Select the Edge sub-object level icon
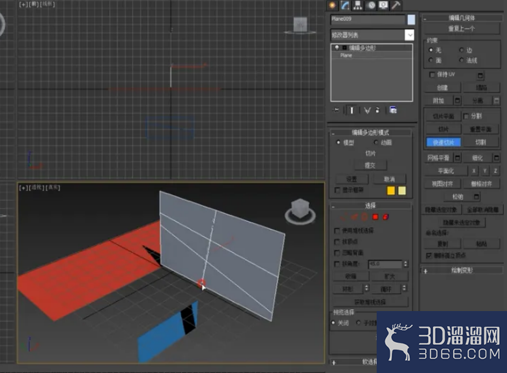507x373 pixels. pos(355,217)
